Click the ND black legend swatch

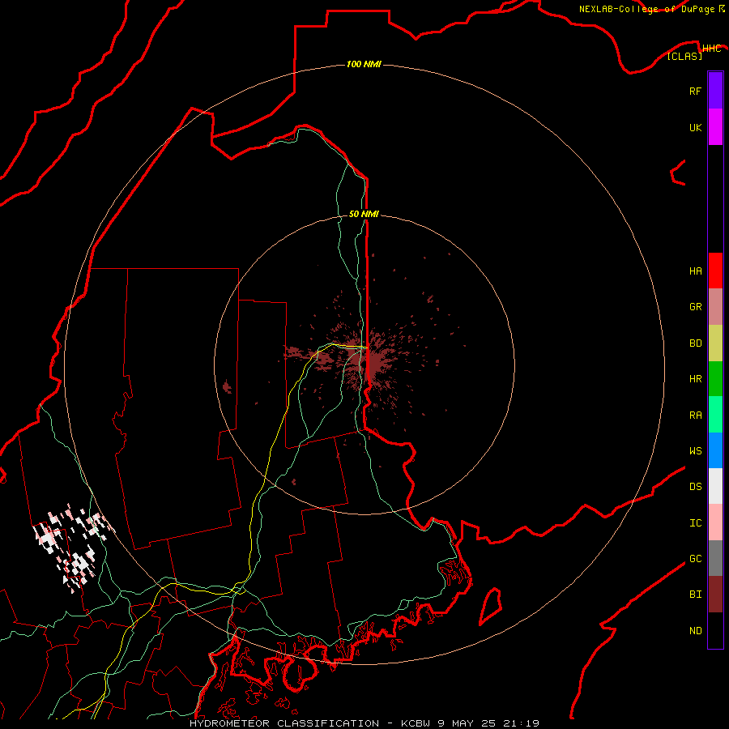(x=715, y=630)
